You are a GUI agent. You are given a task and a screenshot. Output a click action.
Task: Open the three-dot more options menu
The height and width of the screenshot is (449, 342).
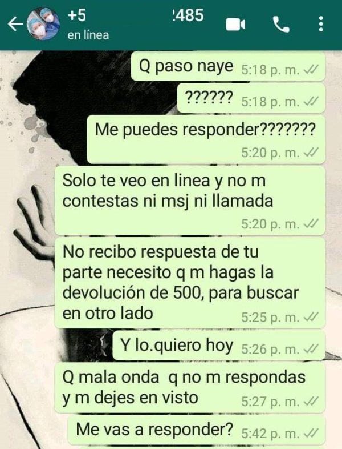coord(321,24)
